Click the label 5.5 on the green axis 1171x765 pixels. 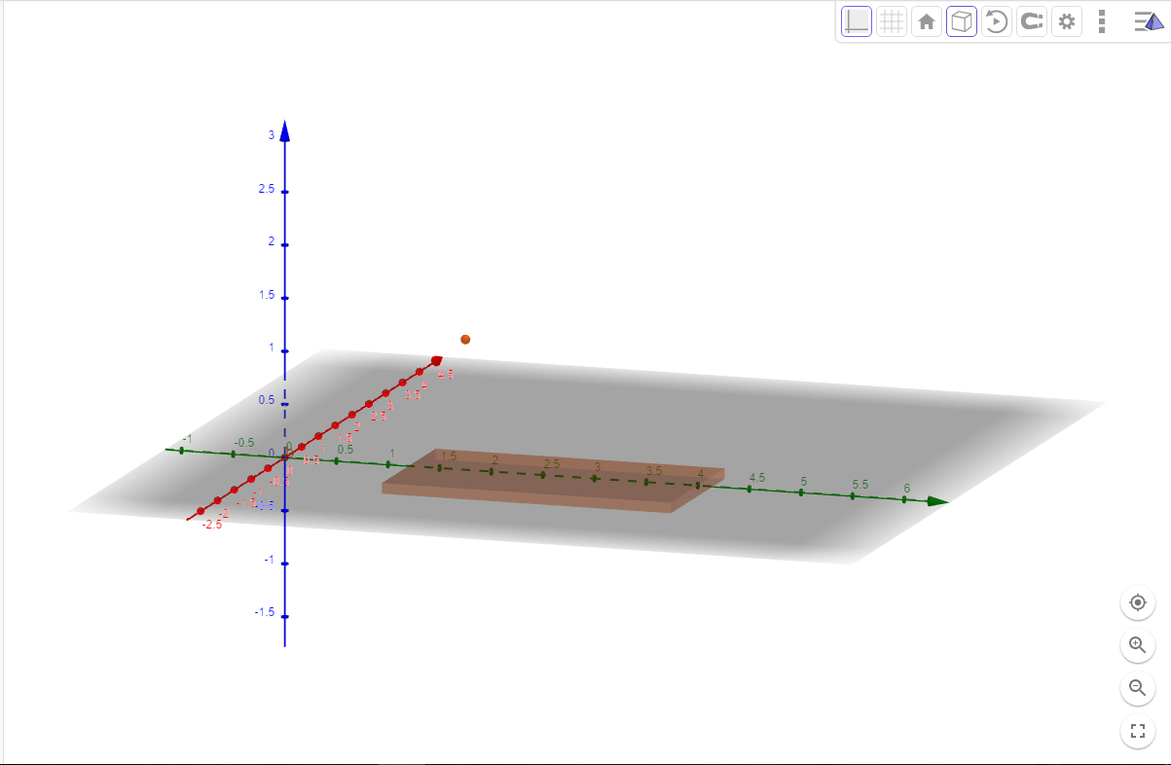coord(860,485)
